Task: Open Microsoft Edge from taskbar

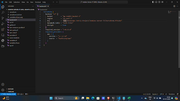Action: [93, 98]
